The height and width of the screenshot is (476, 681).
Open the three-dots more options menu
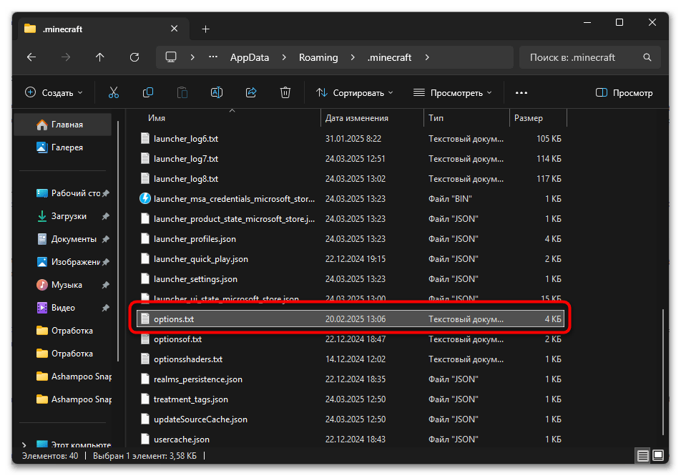pyautogui.click(x=521, y=92)
